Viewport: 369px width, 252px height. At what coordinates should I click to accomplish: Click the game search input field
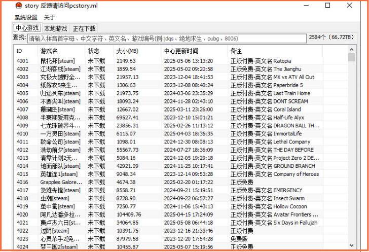(167, 39)
